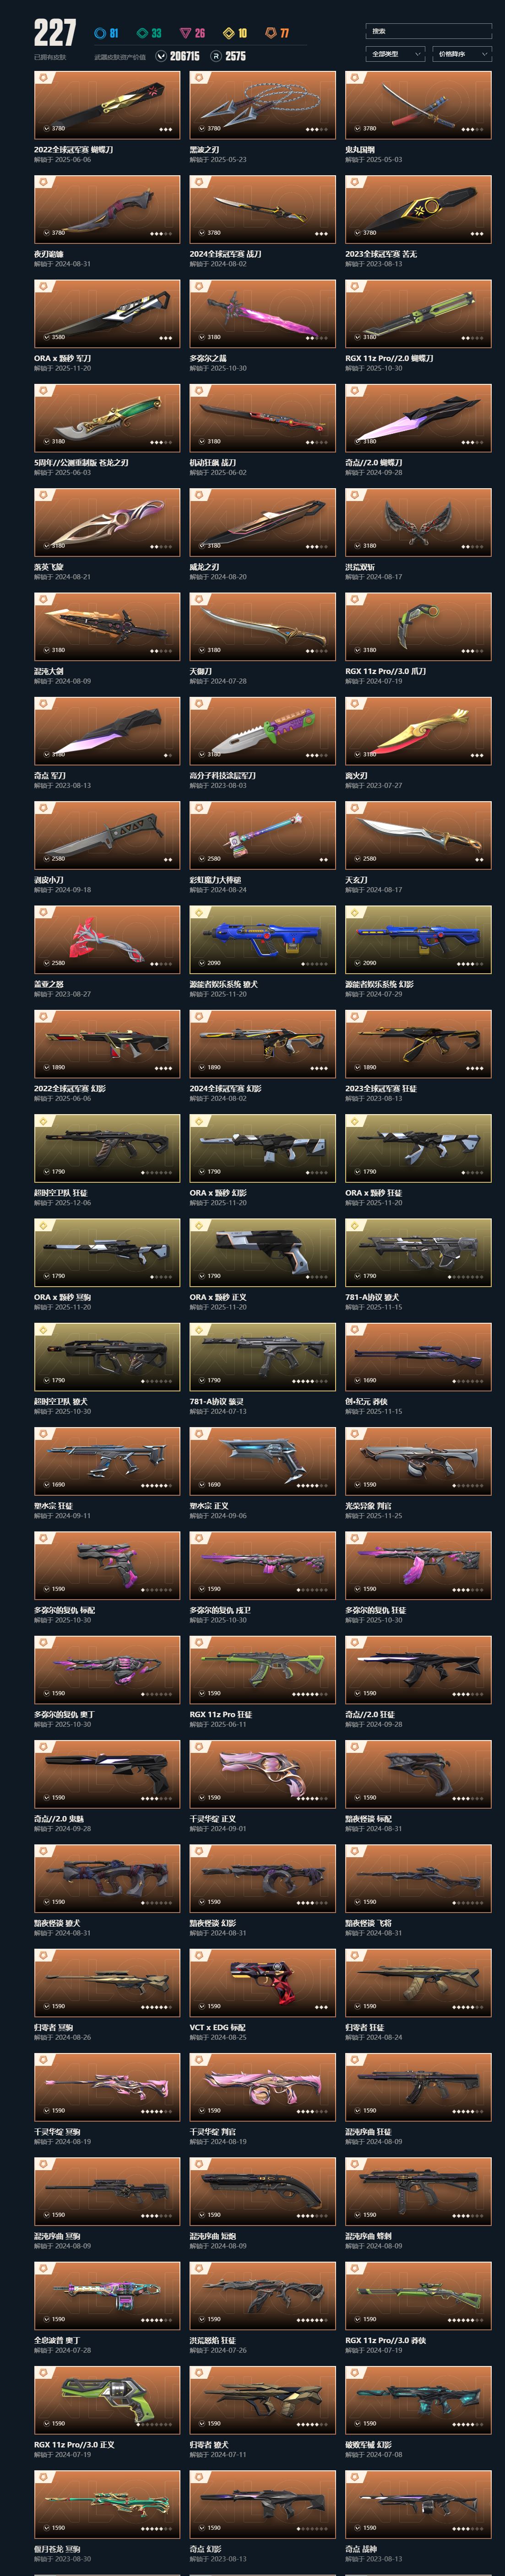The width and height of the screenshot is (505, 2576).
Task: Click the orange Exclusive tier icon showing 77
Action: pos(270,33)
